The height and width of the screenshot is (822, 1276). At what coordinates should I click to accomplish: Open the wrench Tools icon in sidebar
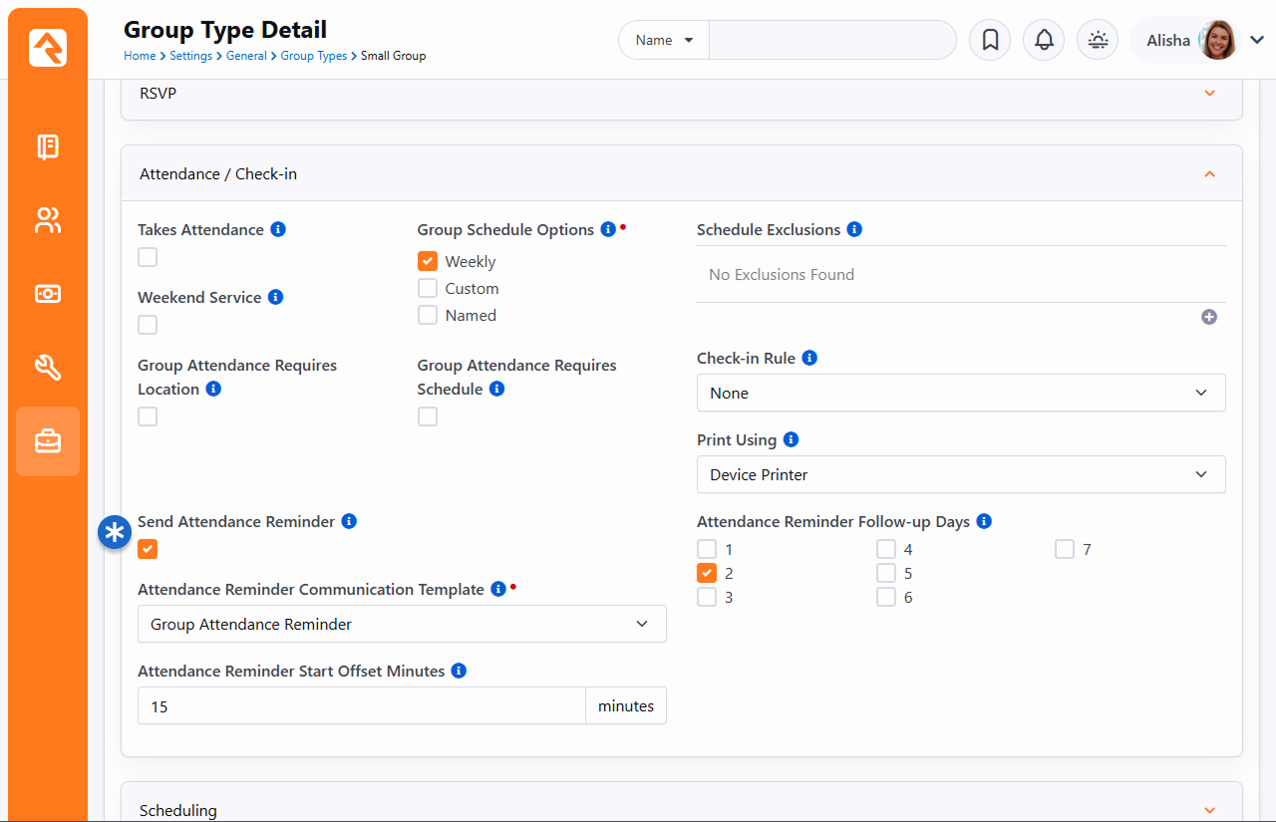(x=48, y=368)
